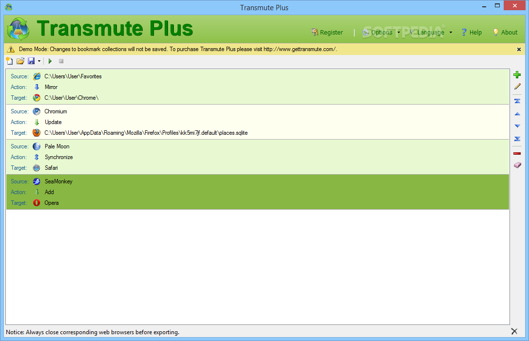Select the Chromium source text
Viewport: 529px width, 341px height.
click(56, 111)
